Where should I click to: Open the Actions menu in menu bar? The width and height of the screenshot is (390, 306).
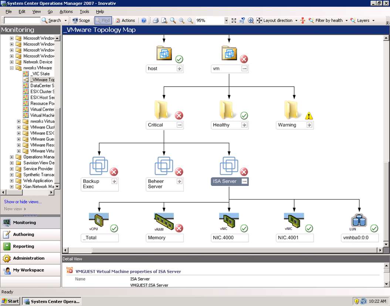pos(66,12)
